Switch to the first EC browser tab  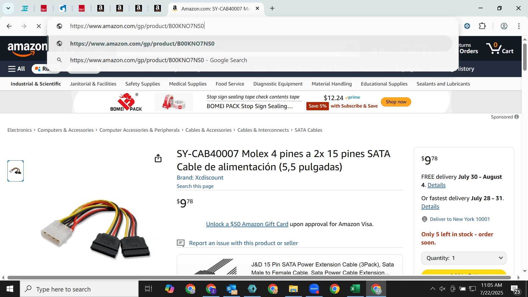click(25, 9)
